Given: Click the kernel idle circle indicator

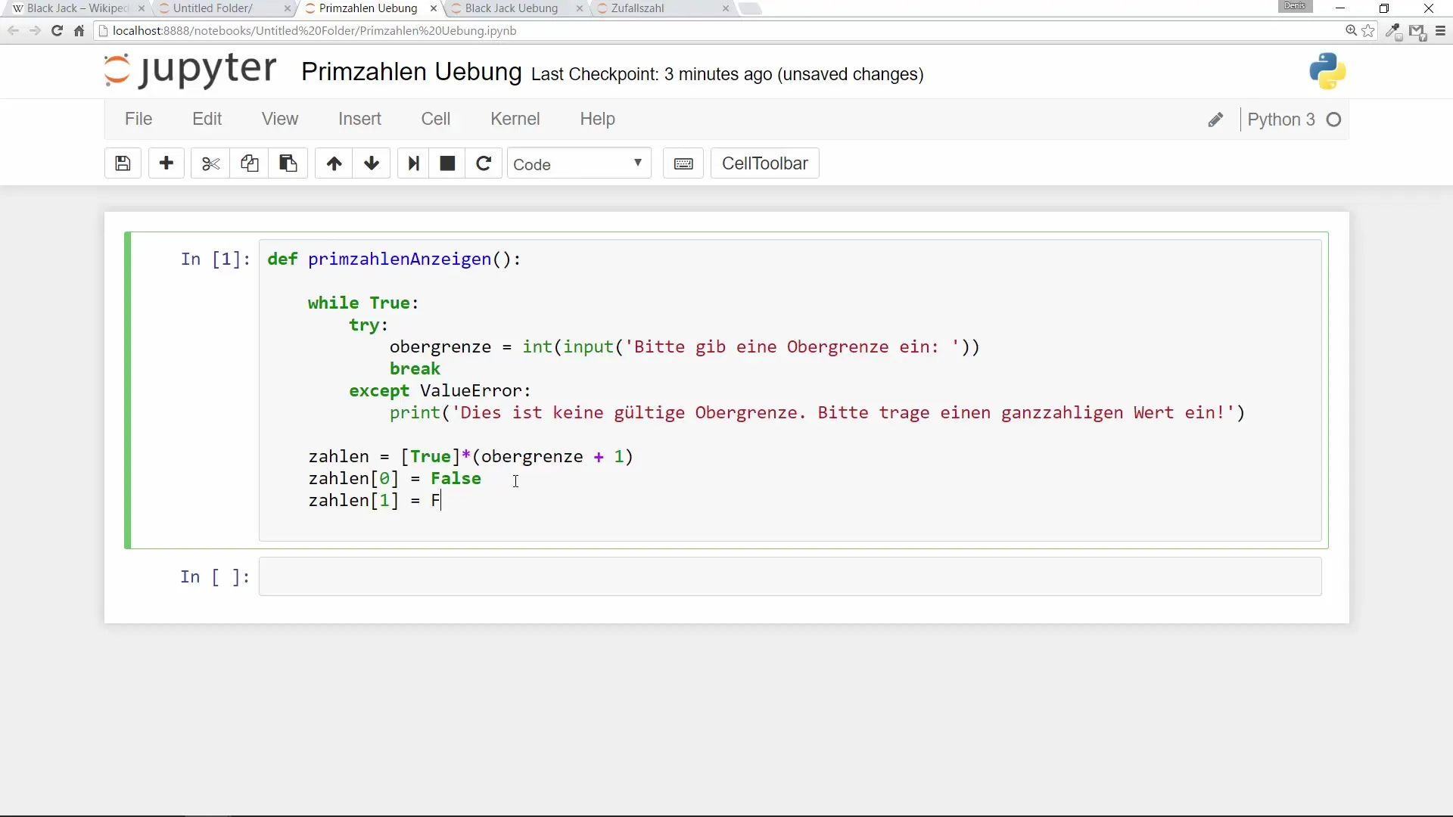Looking at the screenshot, I should [1334, 120].
